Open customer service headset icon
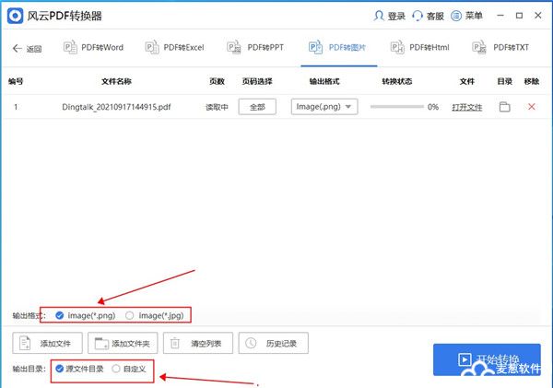Screen dimensions: 553x388 point(418,16)
